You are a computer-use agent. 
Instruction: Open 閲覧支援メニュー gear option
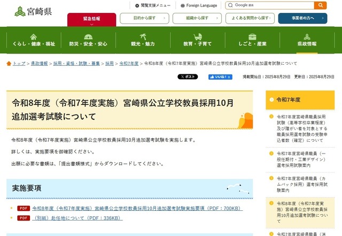[x=153, y=5]
